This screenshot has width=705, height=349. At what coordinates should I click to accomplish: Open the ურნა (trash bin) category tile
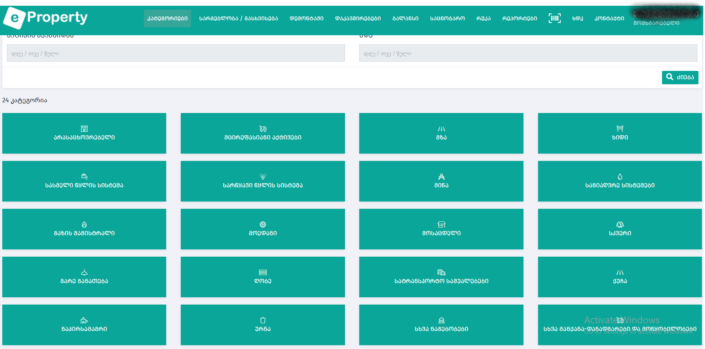pyautogui.click(x=263, y=325)
